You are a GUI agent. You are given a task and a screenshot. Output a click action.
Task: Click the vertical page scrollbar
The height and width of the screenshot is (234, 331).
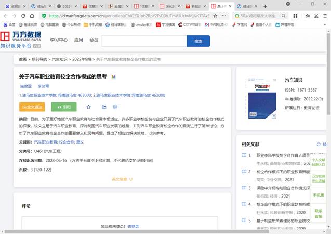pyautogui.click(x=328, y=74)
